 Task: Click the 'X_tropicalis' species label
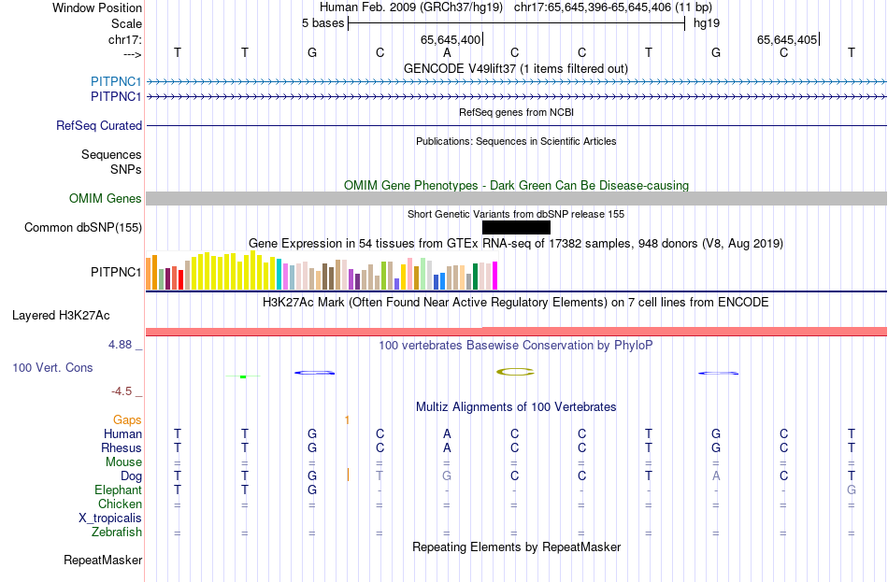[x=110, y=518]
